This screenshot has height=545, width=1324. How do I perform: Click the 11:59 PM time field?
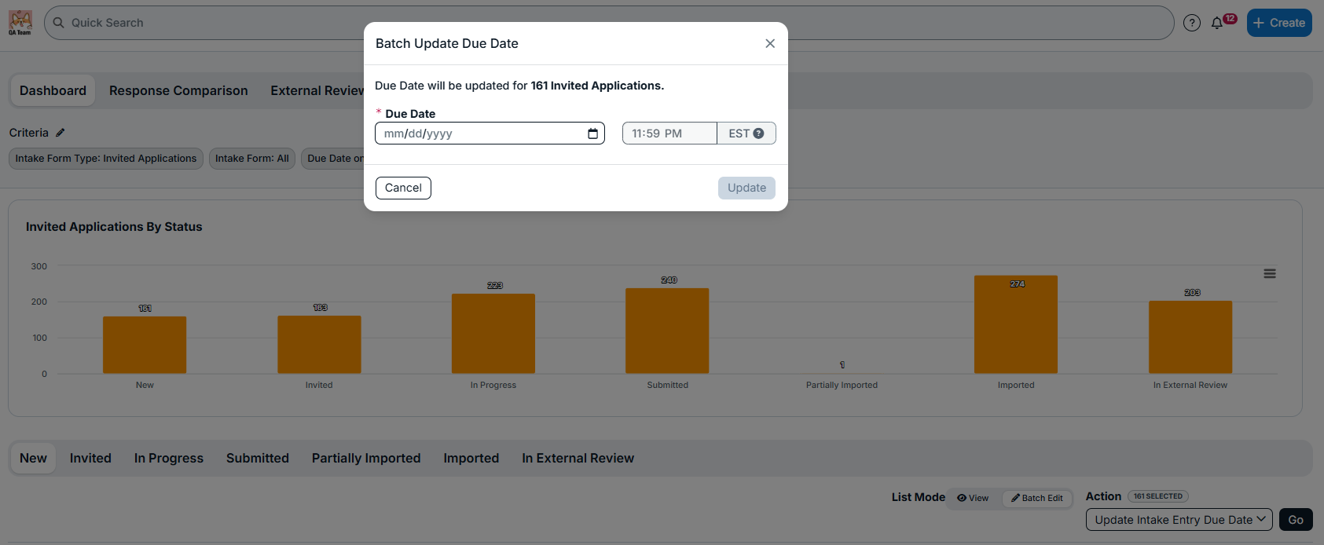(669, 134)
